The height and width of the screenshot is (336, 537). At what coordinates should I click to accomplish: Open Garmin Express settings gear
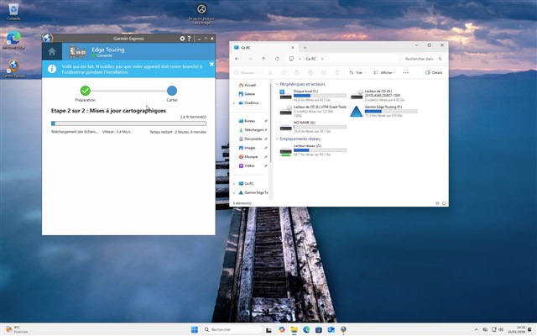coord(182,39)
